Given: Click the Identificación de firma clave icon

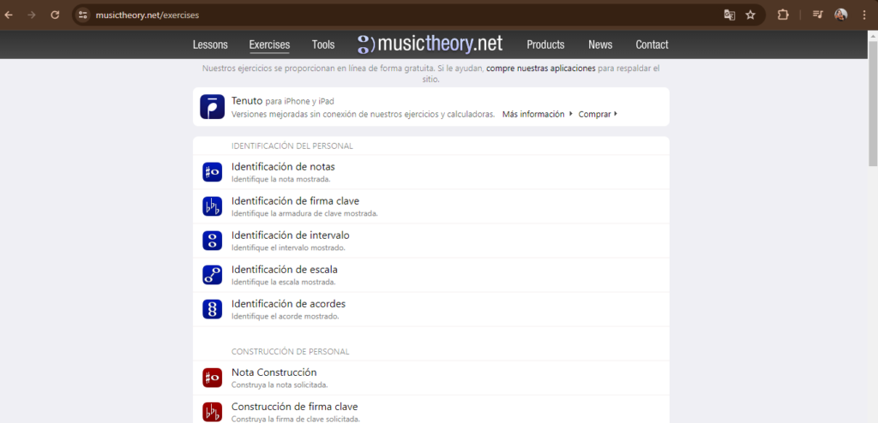Looking at the screenshot, I should (212, 206).
